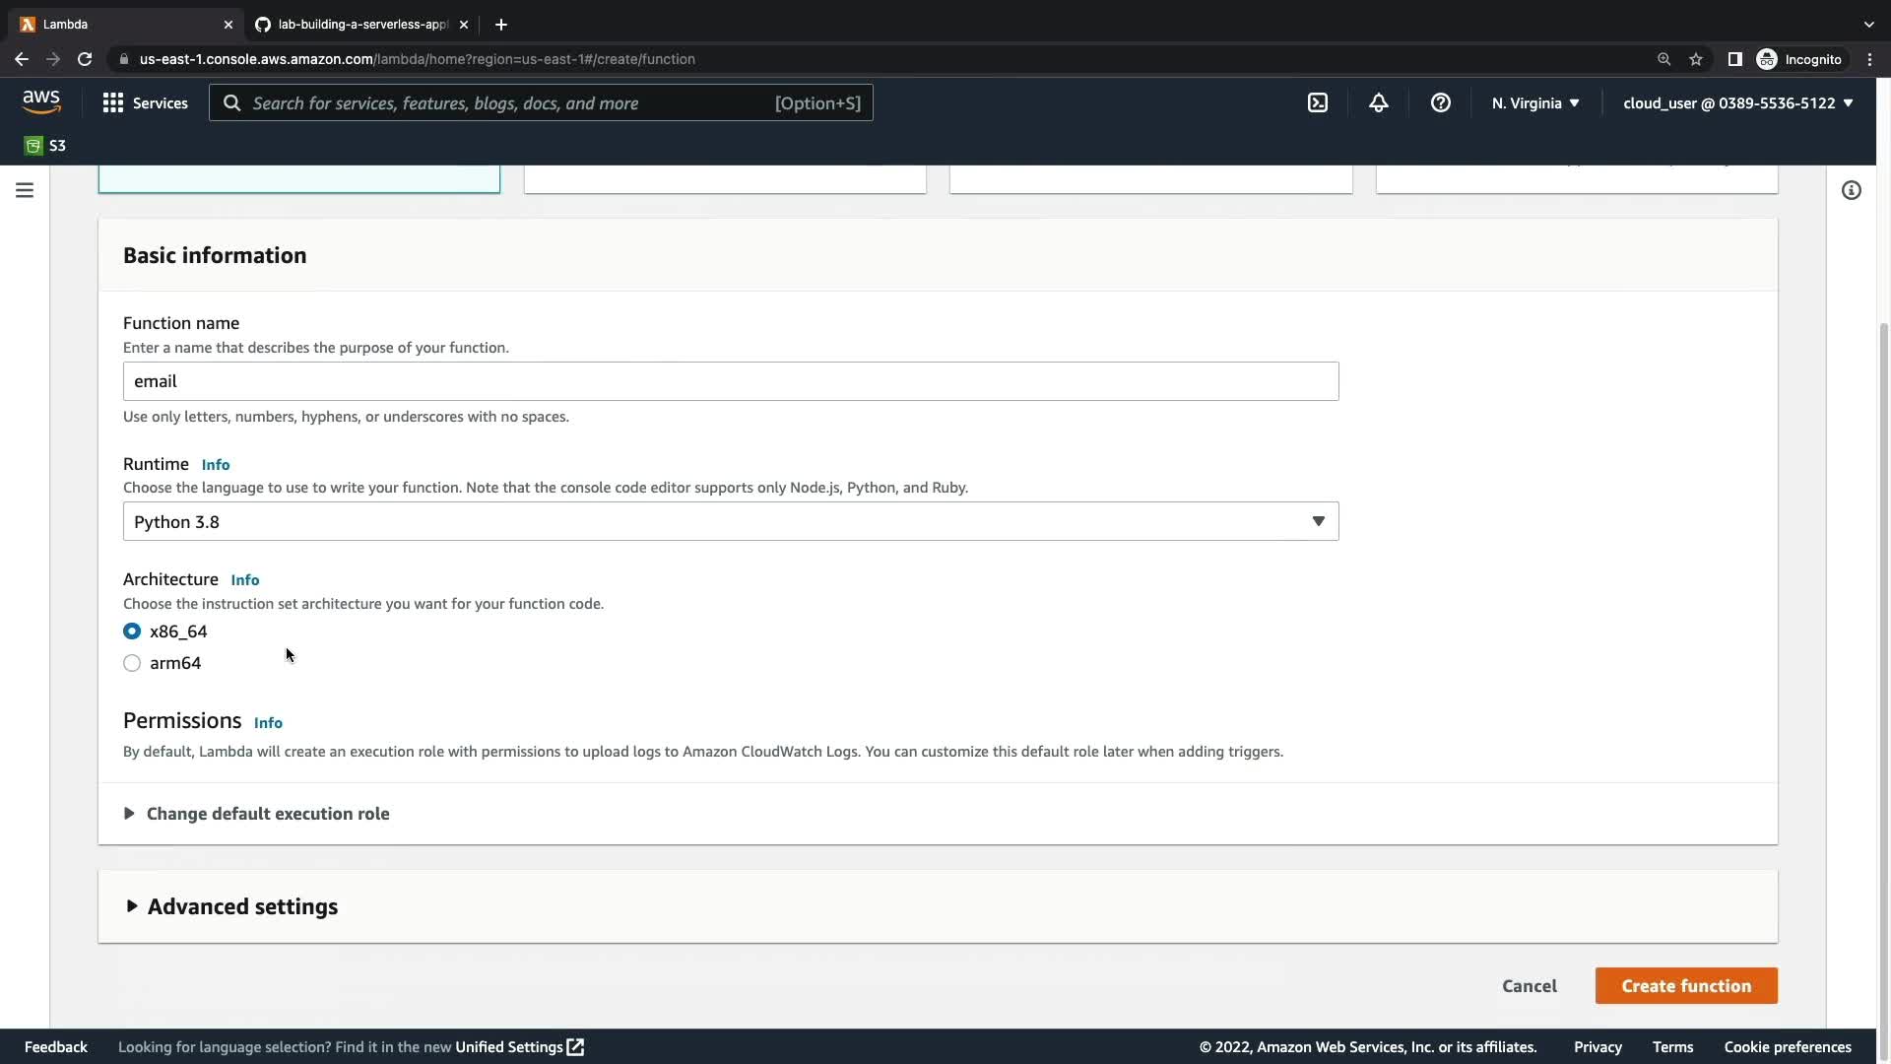Open the S3 shortcut in favorites bar

45,146
